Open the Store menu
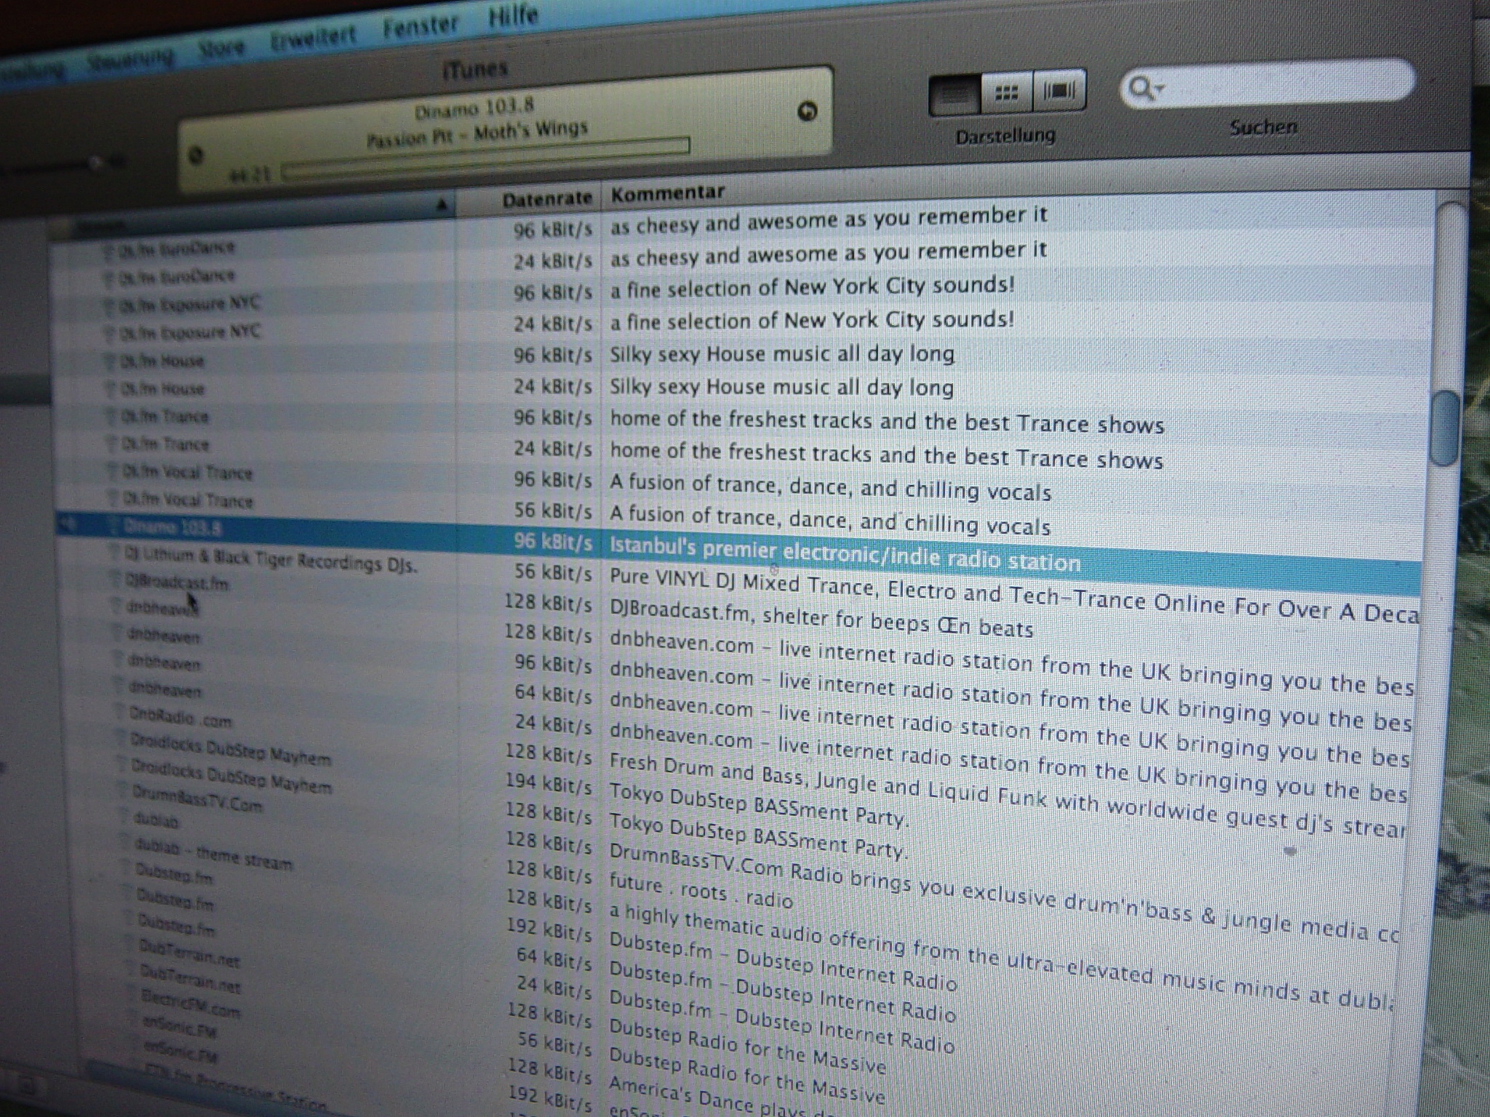 (222, 48)
